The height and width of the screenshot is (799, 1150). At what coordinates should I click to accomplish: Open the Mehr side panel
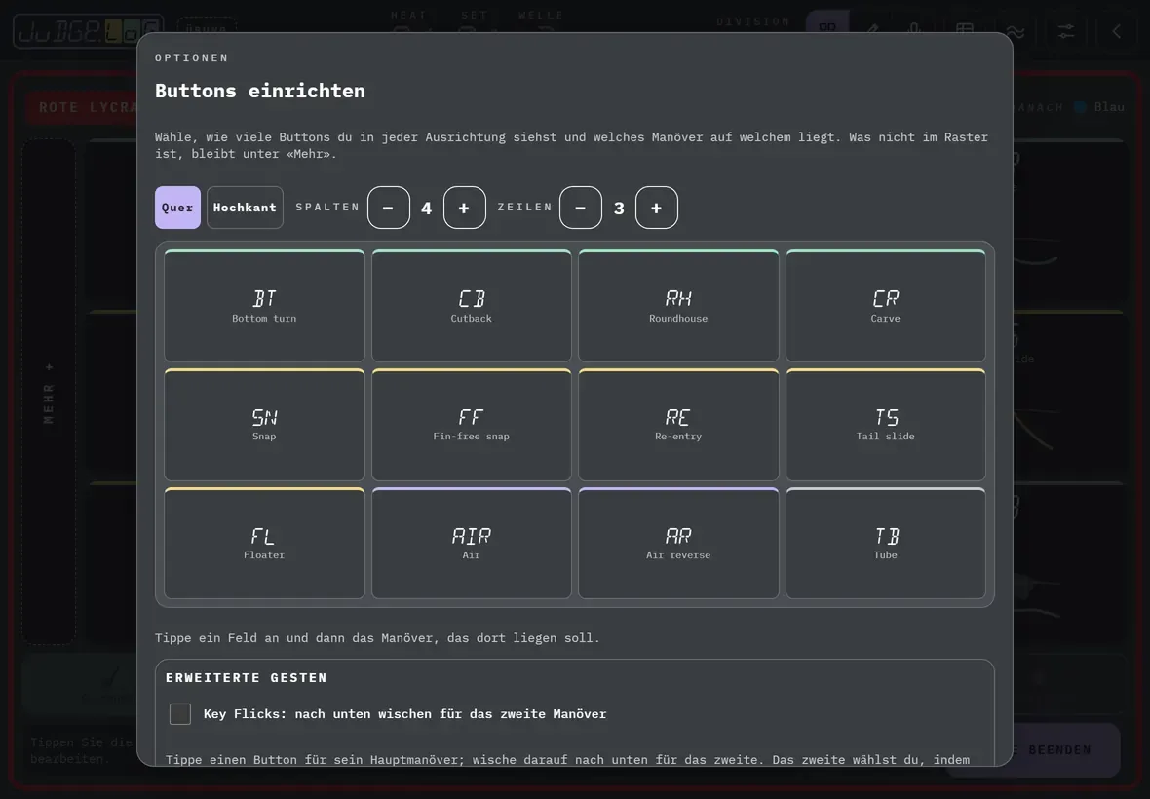[x=49, y=392]
